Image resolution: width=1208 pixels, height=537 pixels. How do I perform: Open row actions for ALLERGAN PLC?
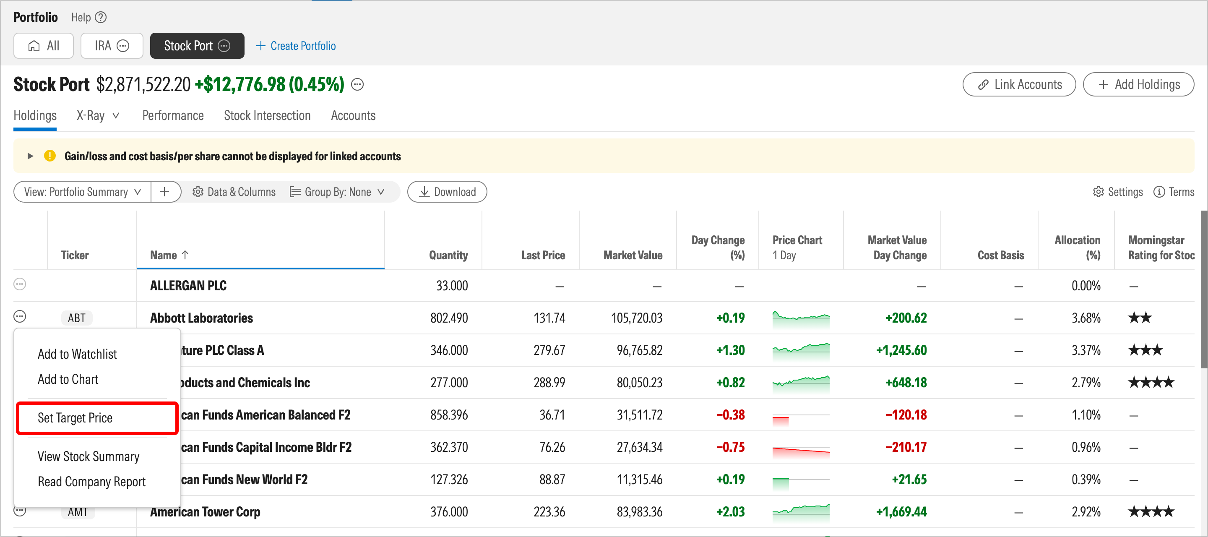pyautogui.click(x=20, y=284)
